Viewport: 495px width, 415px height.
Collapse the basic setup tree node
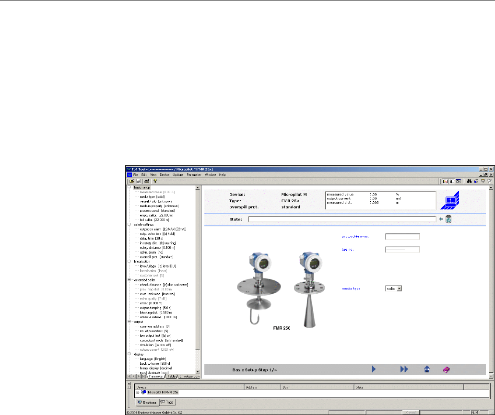click(129, 187)
